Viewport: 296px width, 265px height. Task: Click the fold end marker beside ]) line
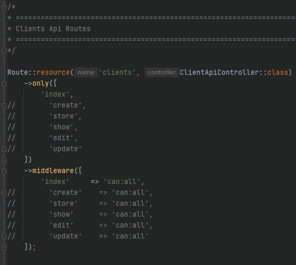coord(4,160)
